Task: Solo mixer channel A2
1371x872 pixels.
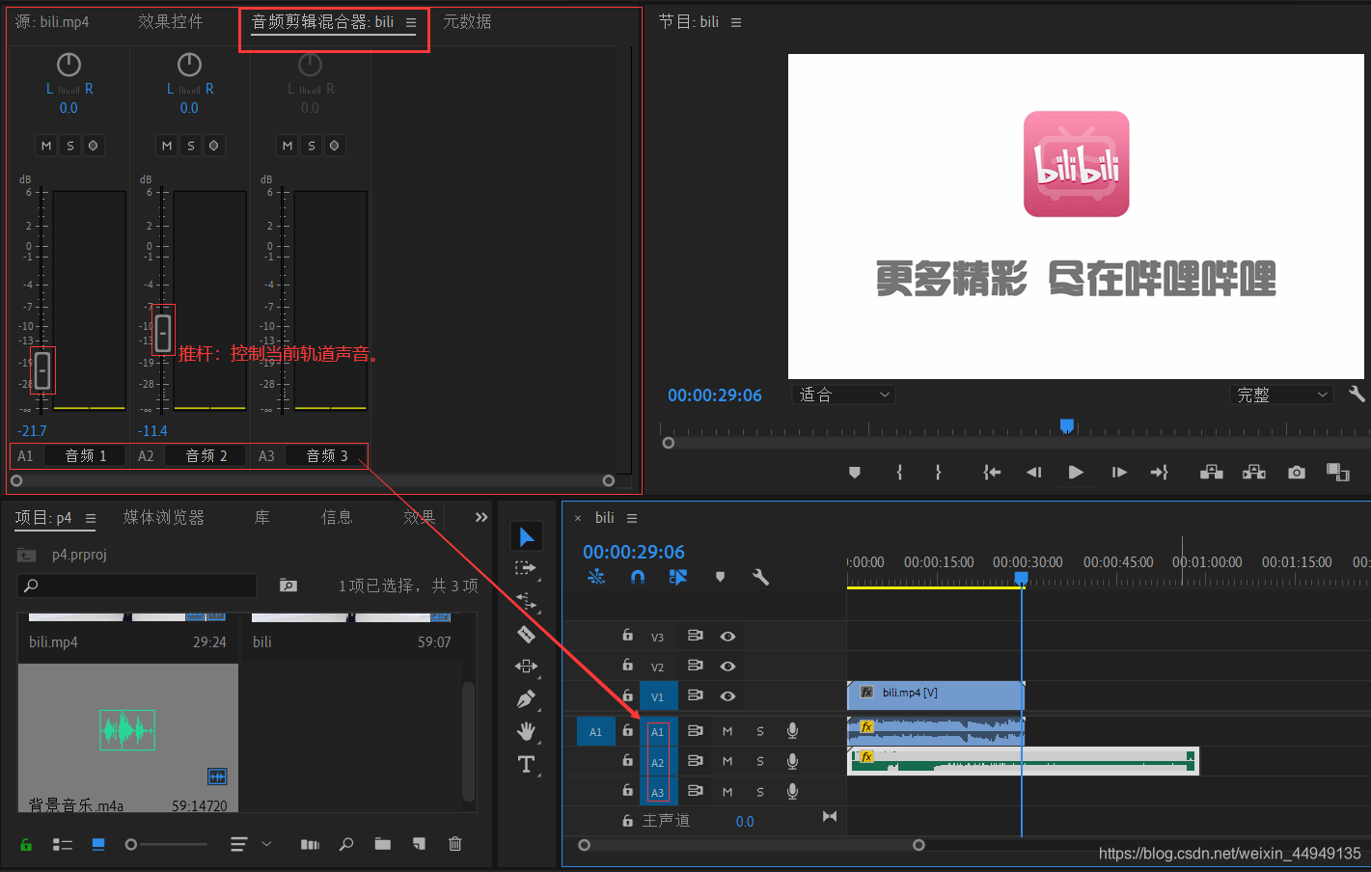Action: [x=190, y=146]
